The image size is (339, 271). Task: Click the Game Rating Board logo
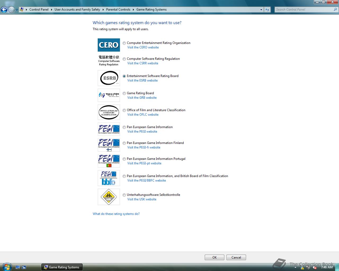coord(109,95)
